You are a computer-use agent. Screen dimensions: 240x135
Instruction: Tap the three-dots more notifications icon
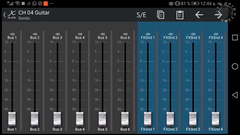pyautogui.click(x=51, y=3)
